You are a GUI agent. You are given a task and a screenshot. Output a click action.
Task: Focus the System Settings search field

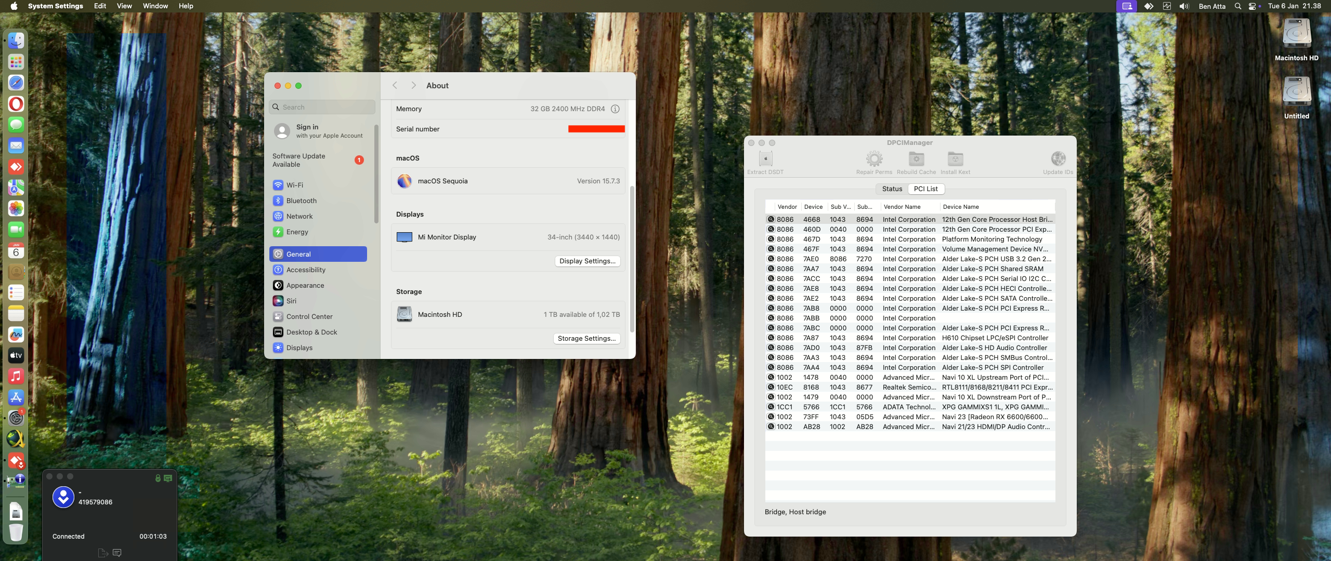[322, 107]
